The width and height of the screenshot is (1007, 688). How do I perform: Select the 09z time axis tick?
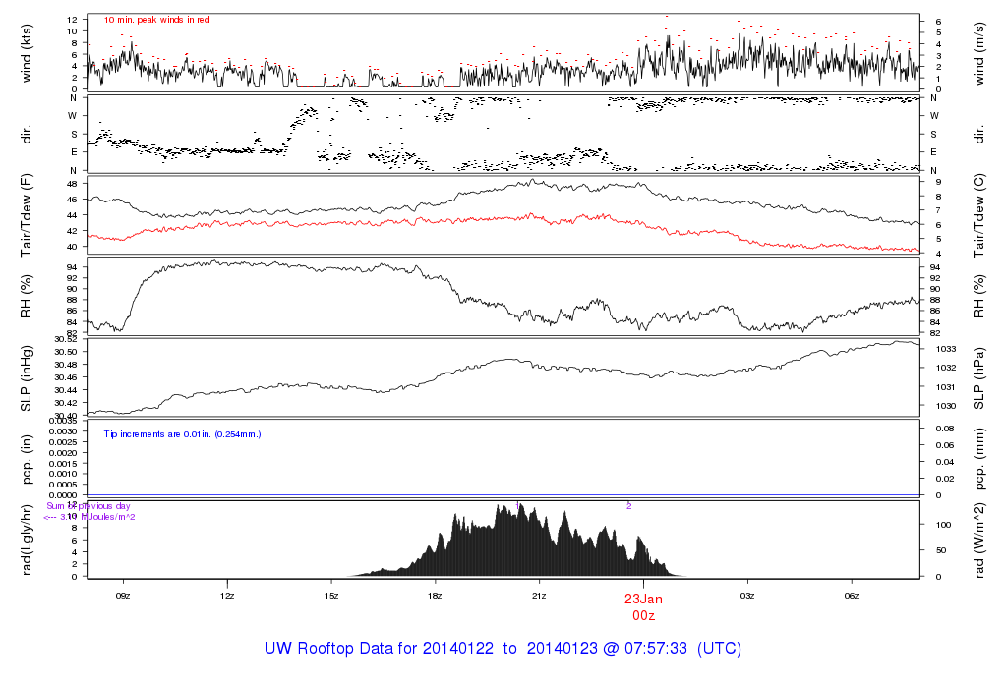pyautogui.click(x=123, y=595)
